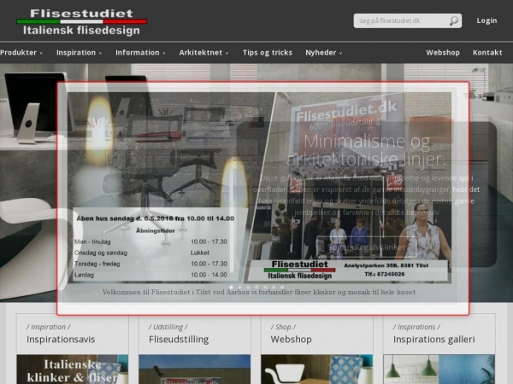Click the Fliseudstilling storefront thumbnail
The width and height of the screenshot is (513, 384).
click(x=195, y=369)
